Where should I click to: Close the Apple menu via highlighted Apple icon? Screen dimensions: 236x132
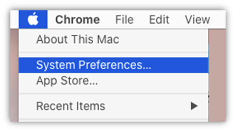[x=33, y=19]
